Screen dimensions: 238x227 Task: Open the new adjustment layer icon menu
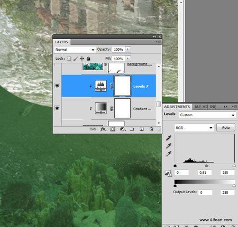point(123,129)
